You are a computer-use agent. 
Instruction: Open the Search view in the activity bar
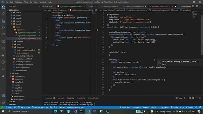3,14
